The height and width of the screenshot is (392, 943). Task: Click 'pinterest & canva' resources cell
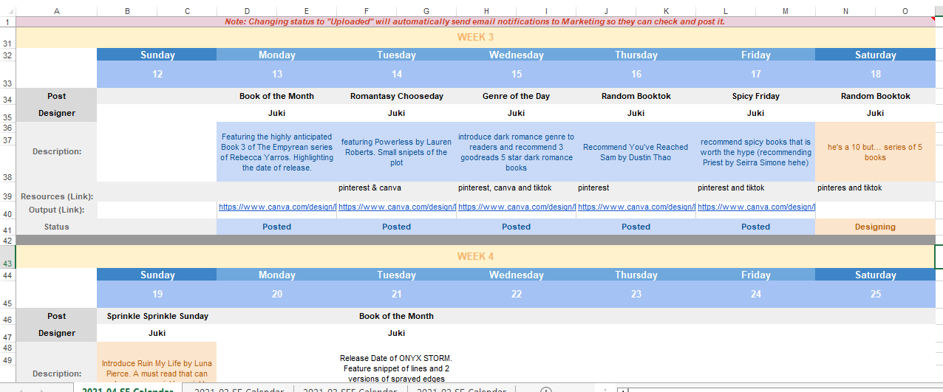point(397,191)
